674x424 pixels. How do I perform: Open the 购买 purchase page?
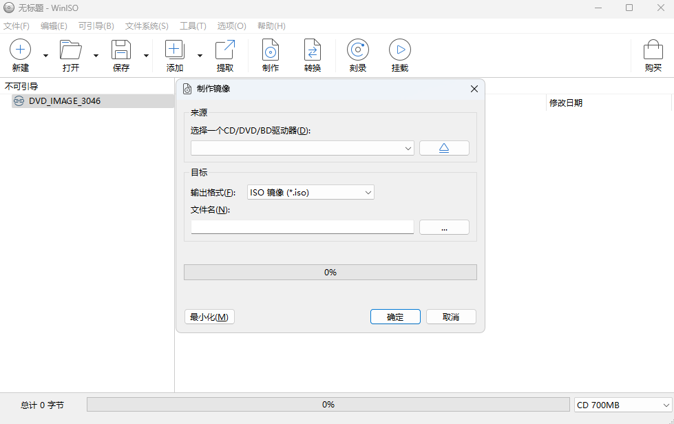click(652, 54)
